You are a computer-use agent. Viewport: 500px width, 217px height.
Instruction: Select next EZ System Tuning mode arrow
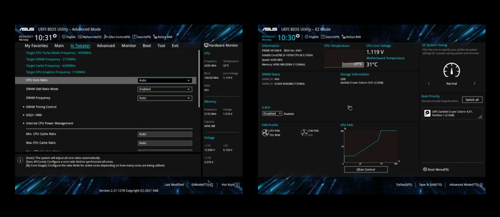click(x=474, y=83)
